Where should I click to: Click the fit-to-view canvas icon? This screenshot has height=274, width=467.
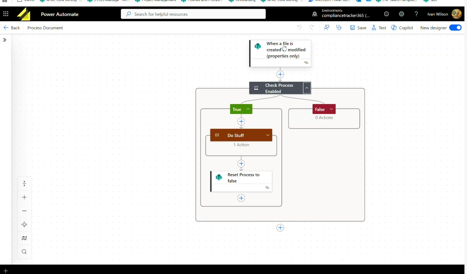(25, 225)
